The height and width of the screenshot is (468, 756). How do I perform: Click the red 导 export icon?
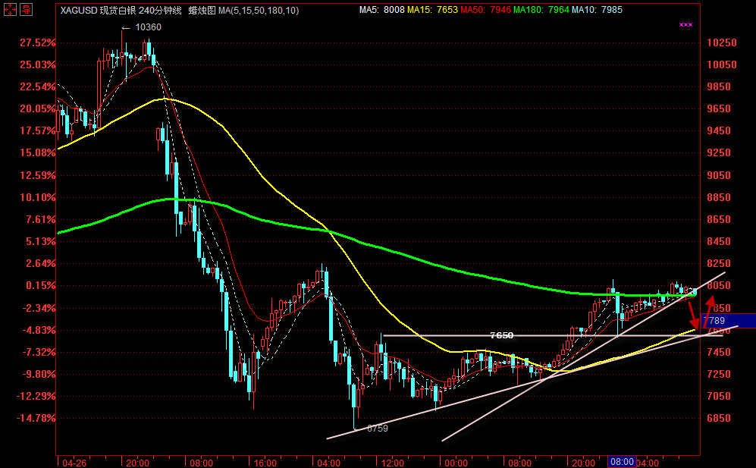[25, 10]
